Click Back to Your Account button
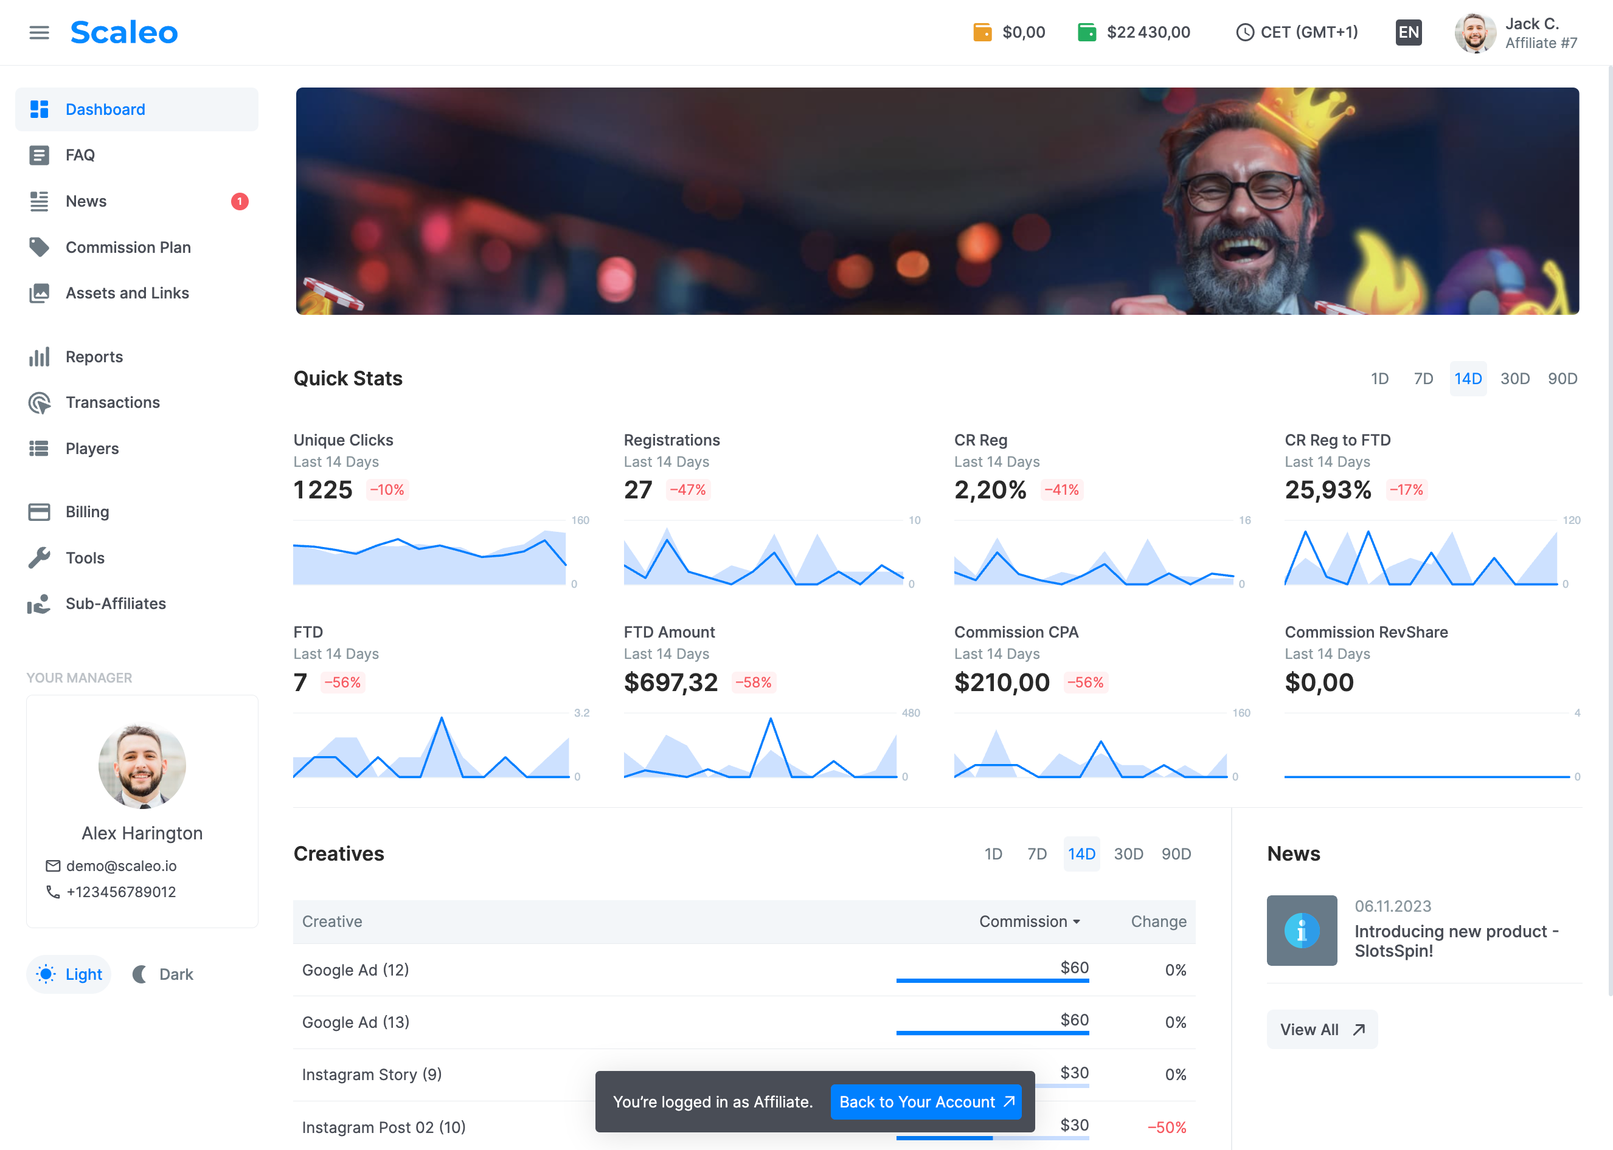This screenshot has height=1150, width=1613. pyautogui.click(x=926, y=1102)
